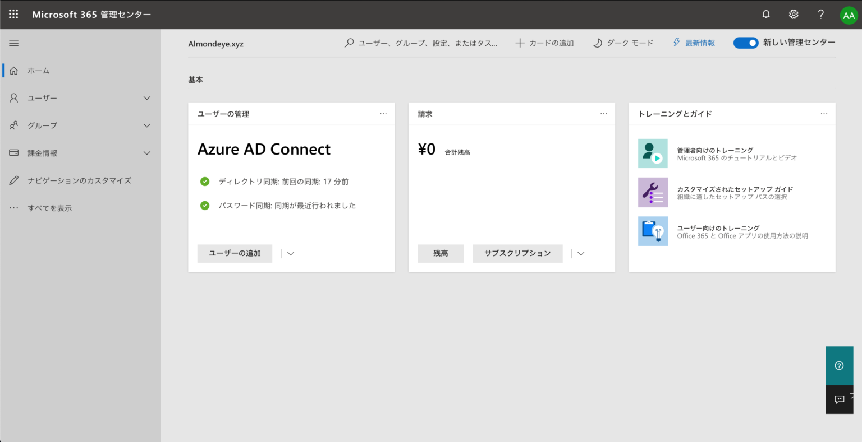Open the feedback chat icon
This screenshot has width=862, height=442.
tap(839, 399)
